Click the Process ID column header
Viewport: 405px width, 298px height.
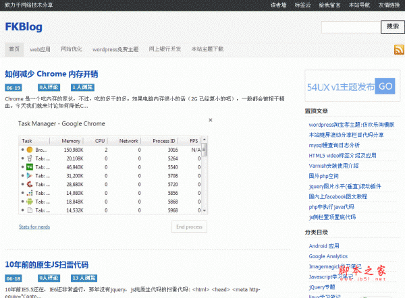(x=164, y=141)
